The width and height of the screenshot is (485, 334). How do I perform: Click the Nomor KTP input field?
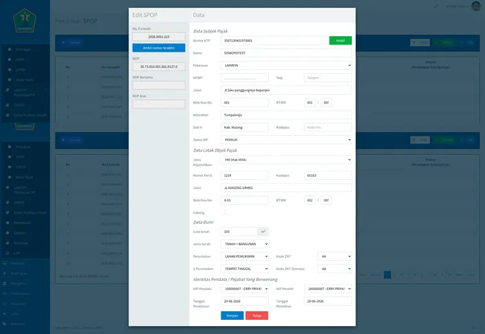275,41
